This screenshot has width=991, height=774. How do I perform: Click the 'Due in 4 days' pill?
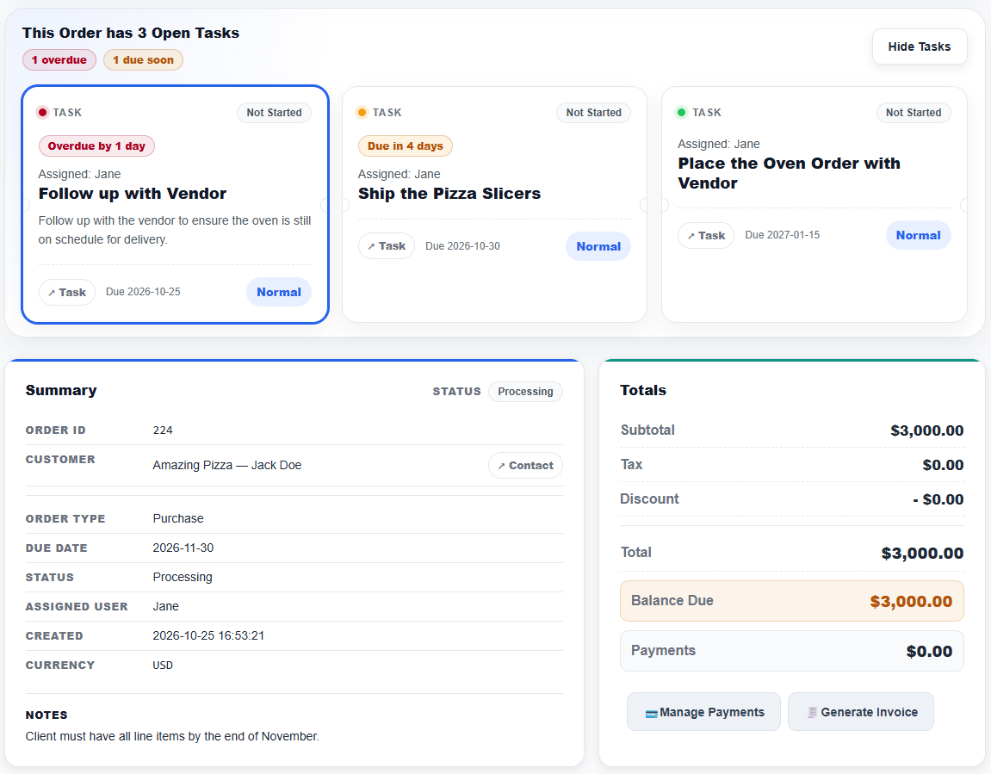tap(406, 146)
